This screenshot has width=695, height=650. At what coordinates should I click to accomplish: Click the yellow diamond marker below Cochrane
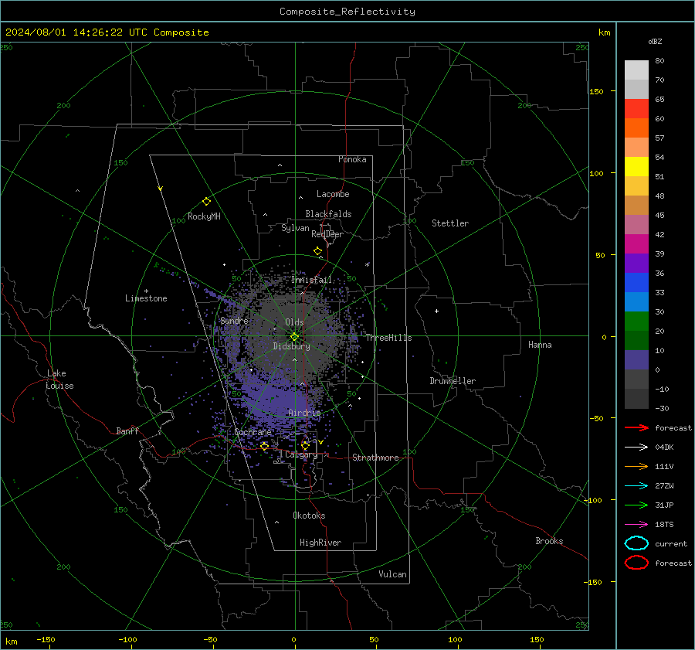(264, 446)
